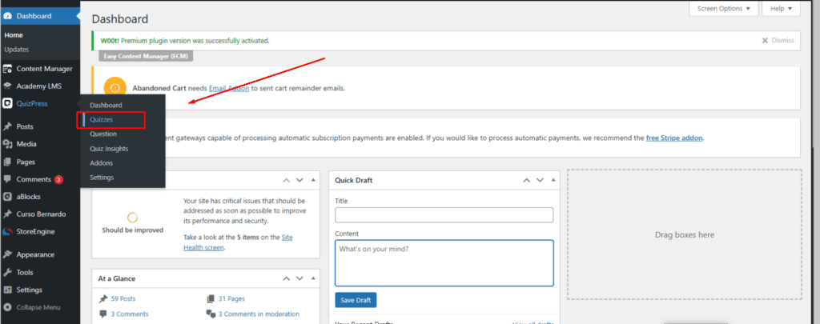Viewport: 820px width, 324px height.
Task: Move Quick Draft widget up arrow
Action: click(x=527, y=180)
